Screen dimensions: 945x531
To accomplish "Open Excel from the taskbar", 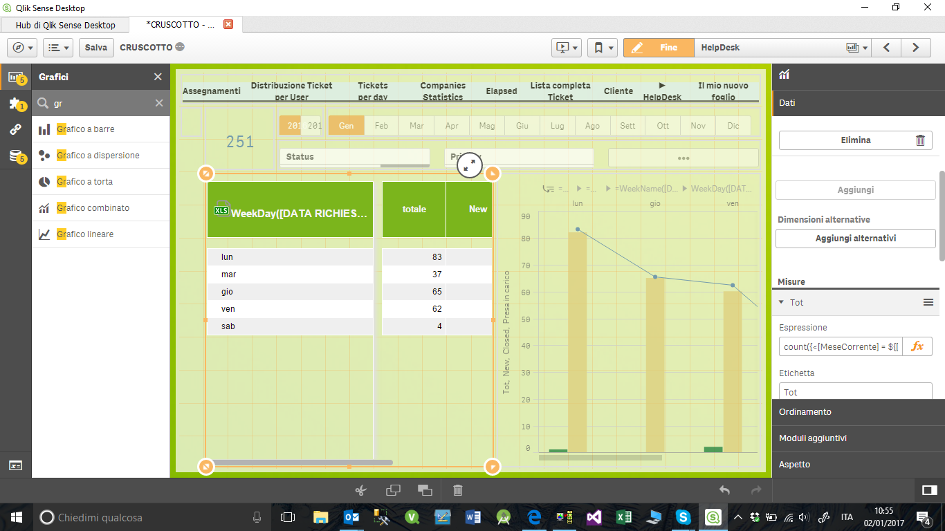I will pos(623,516).
